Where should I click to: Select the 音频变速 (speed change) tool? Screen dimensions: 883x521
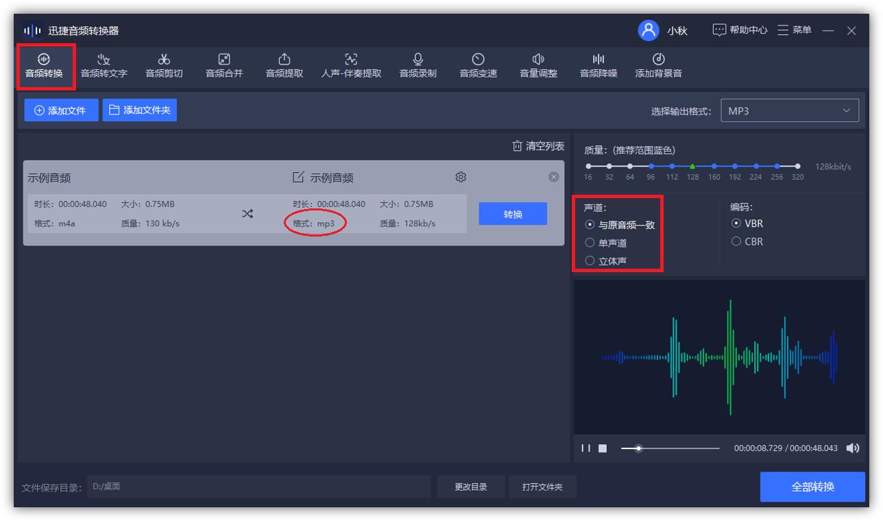tap(477, 66)
